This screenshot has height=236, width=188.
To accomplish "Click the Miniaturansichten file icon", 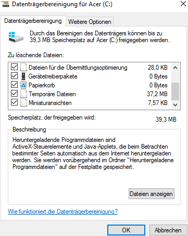I will [x=23, y=103].
